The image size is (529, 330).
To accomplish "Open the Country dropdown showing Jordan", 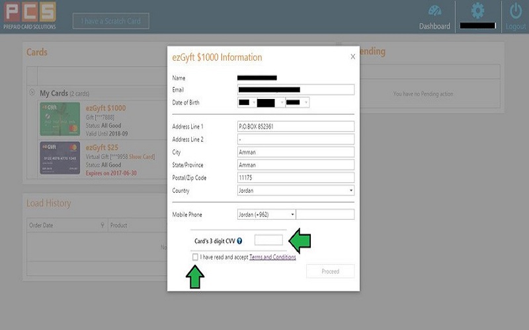I will [x=296, y=190].
